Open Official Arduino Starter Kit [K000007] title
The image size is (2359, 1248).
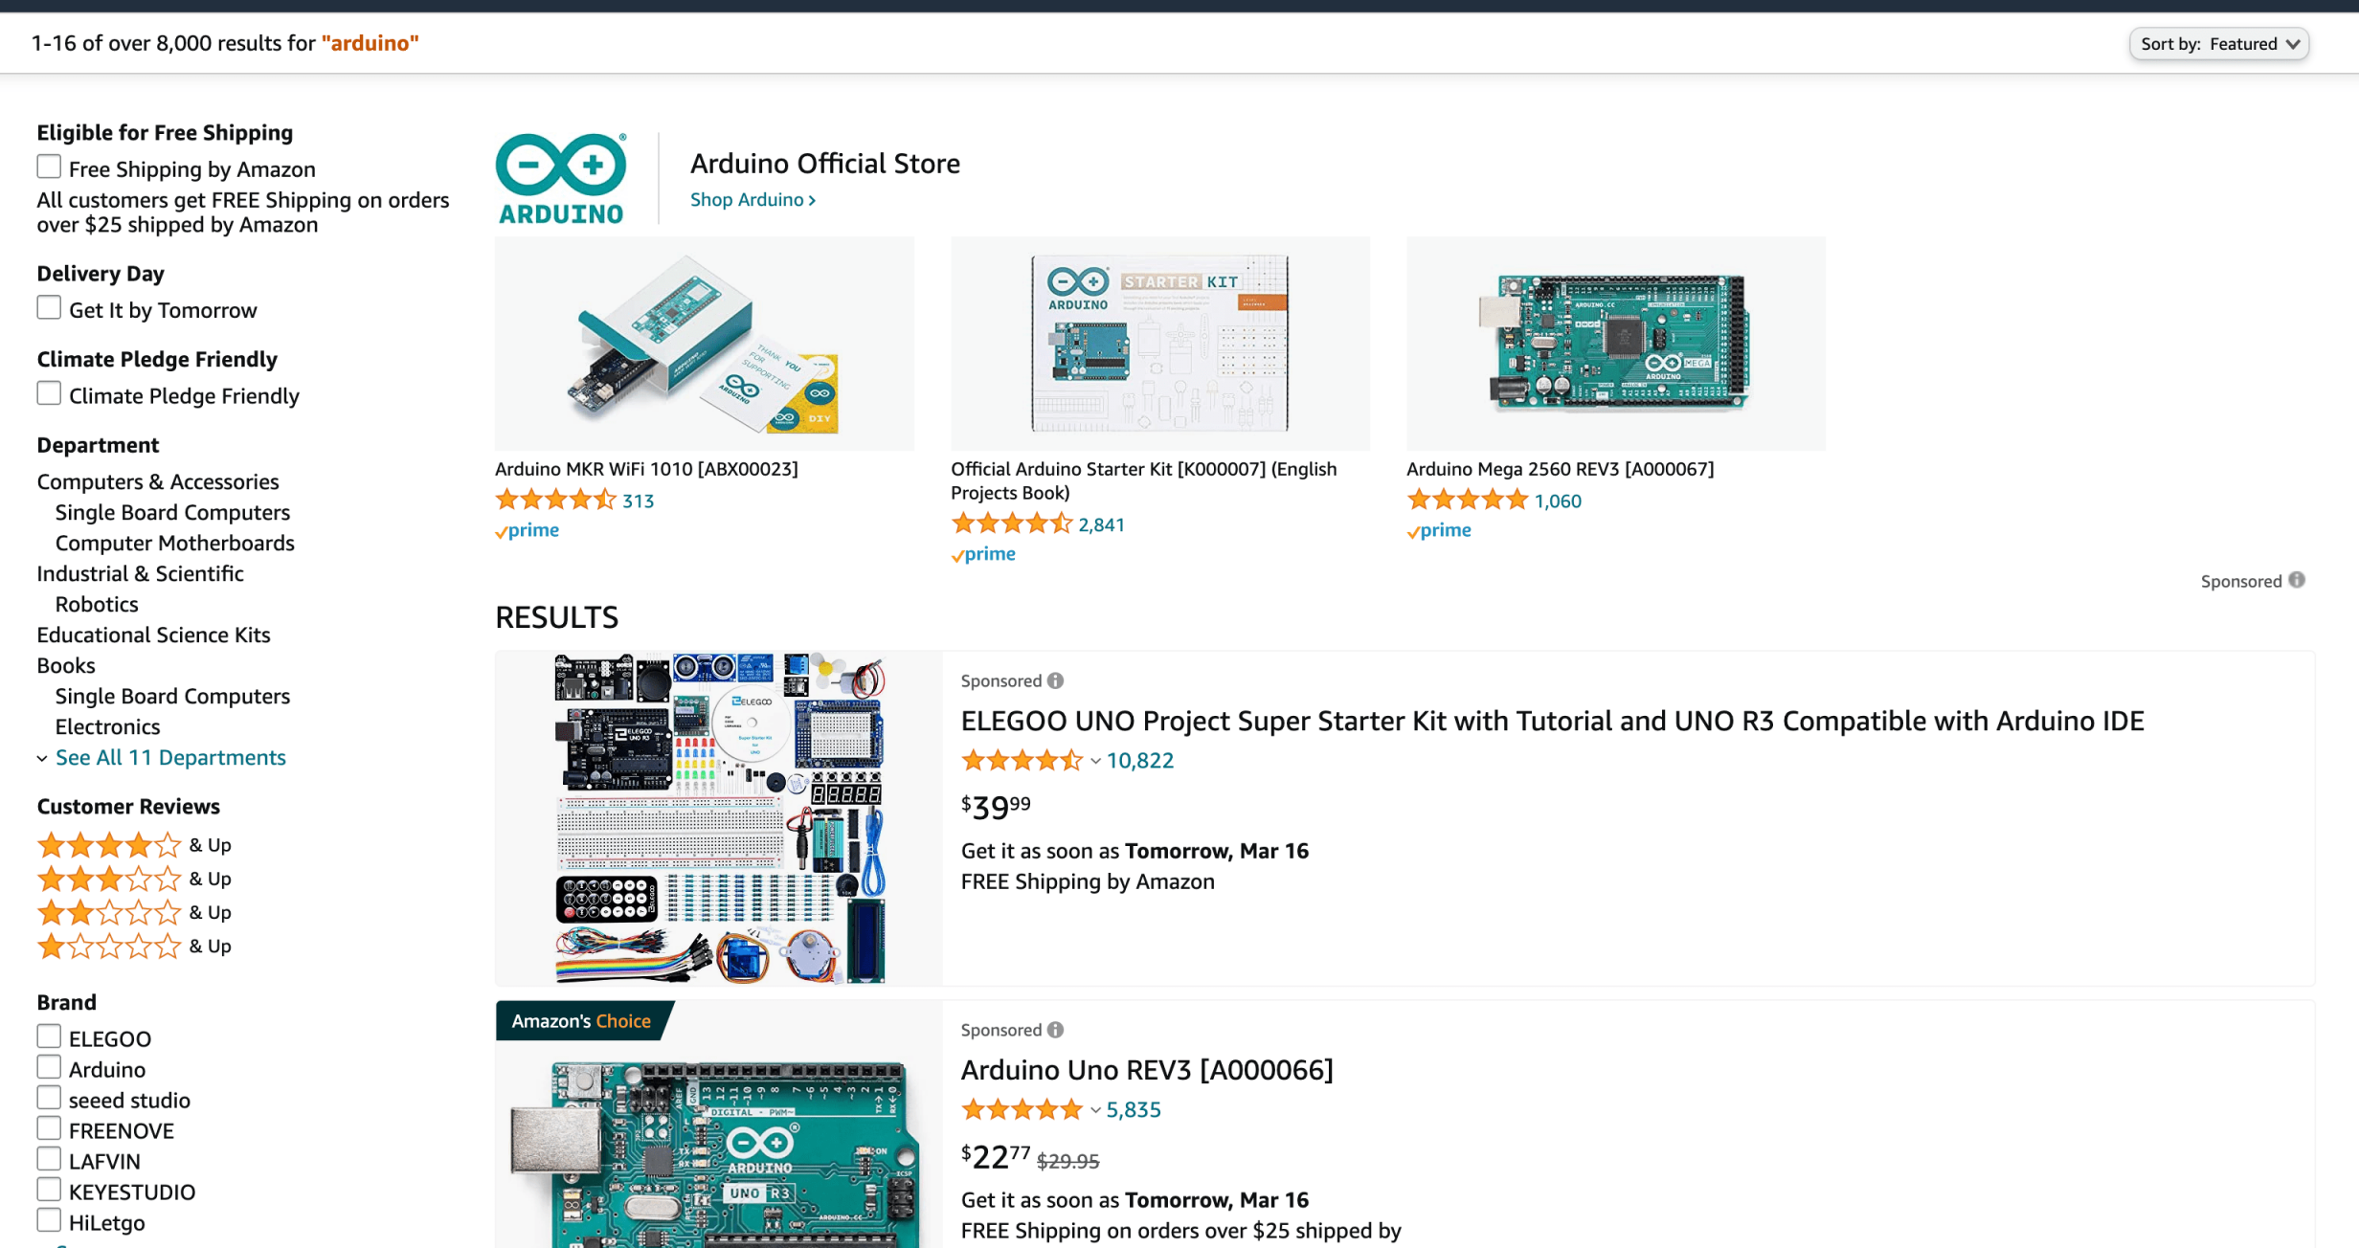1144,480
